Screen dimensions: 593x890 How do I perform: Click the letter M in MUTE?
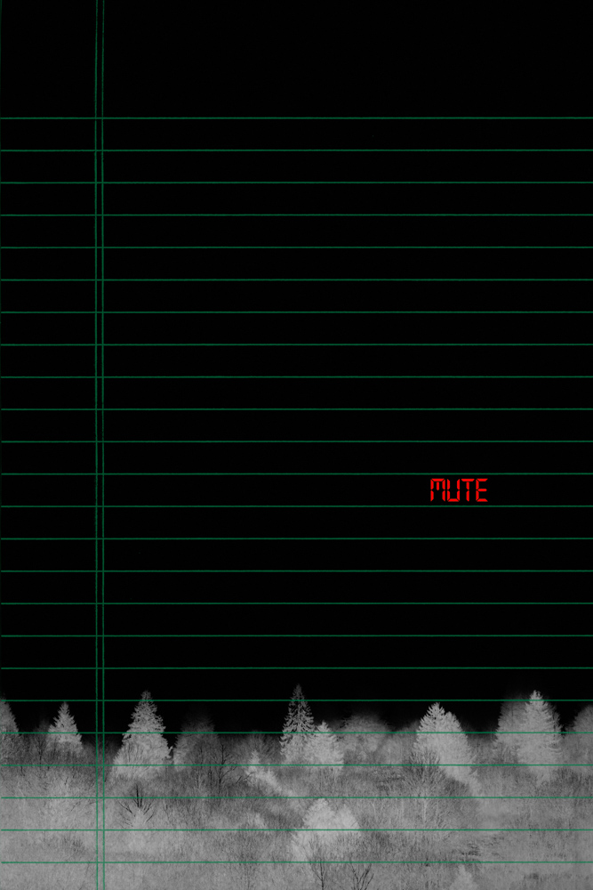tap(438, 489)
